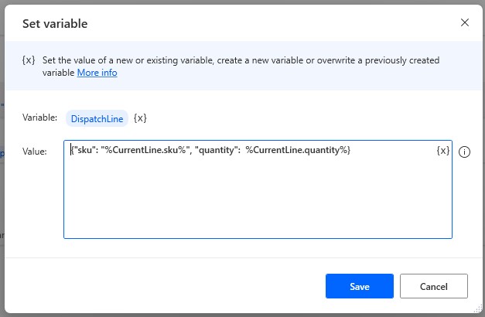
Task: Cancel the Set variable dialog
Action: (x=433, y=286)
